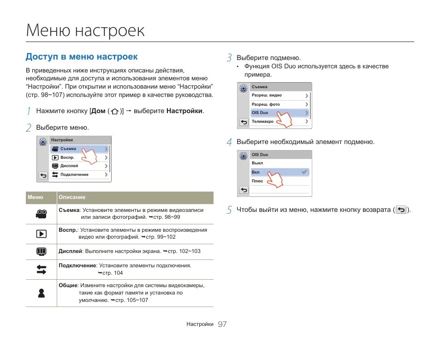Viewport: 440px width, 337px height.
Task: Click the play icon in the Воспр. menu row
Action: tap(55, 157)
